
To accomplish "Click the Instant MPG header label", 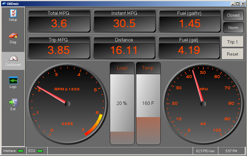I will coord(124,13).
